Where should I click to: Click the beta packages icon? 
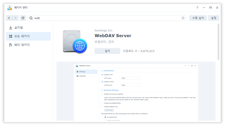pyautogui.click(x=10, y=45)
